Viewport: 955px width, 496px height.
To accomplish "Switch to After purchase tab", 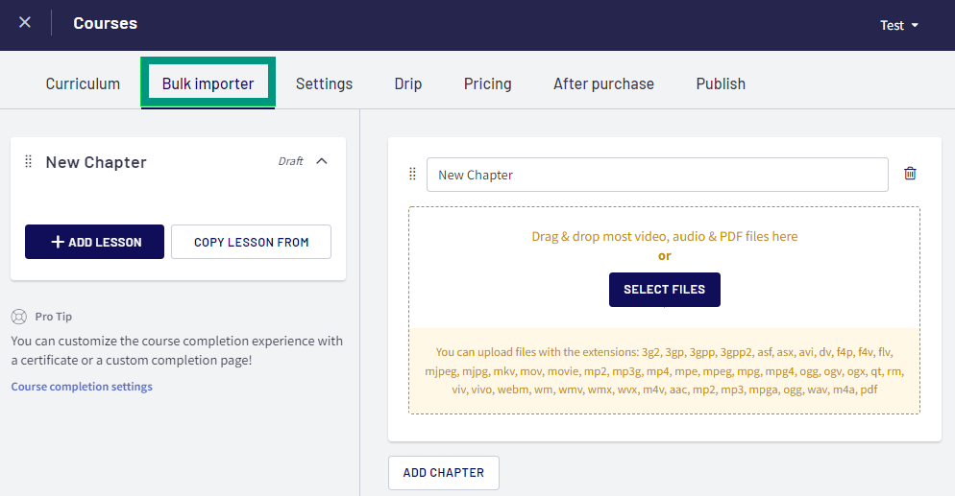I will click(603, 83).
